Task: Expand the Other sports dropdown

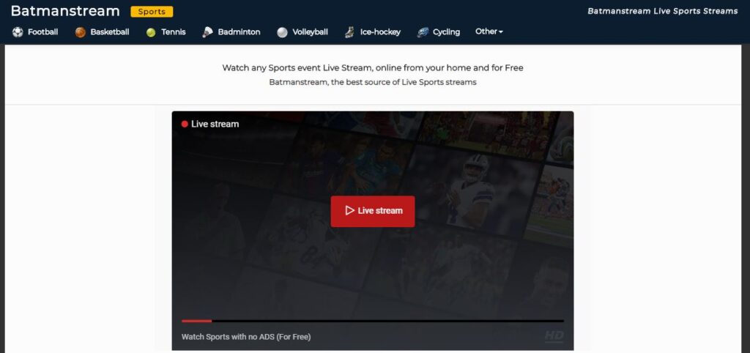Action: 489,31
